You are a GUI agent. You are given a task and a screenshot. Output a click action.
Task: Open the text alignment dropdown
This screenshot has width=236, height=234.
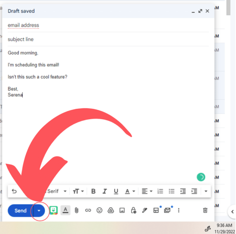coord(147,191)
